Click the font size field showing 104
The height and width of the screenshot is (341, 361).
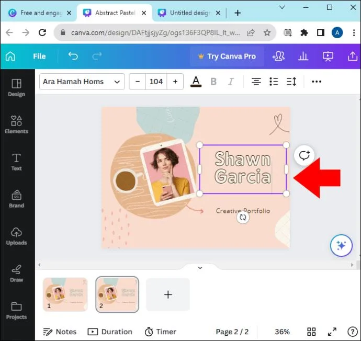pyautogui.click(x=156, y=82)
